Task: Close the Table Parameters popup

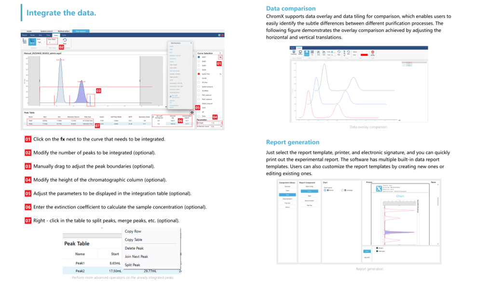Action: 191,43
